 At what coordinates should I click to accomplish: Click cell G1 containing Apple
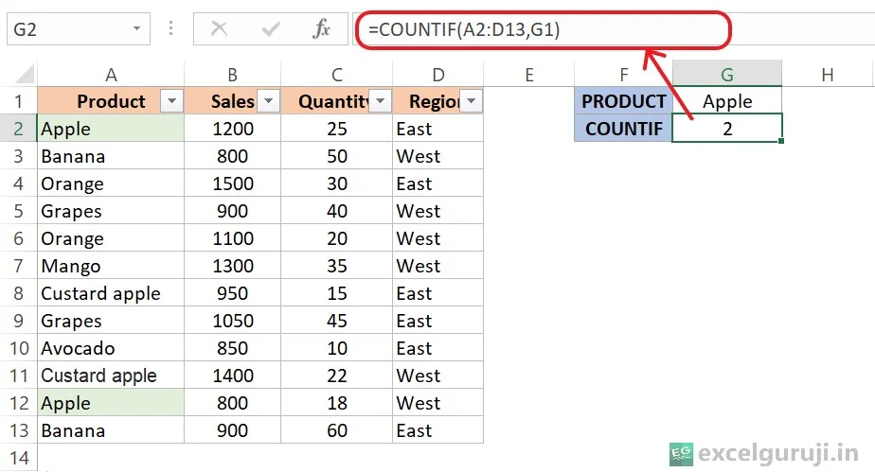[x=727, y=101]
